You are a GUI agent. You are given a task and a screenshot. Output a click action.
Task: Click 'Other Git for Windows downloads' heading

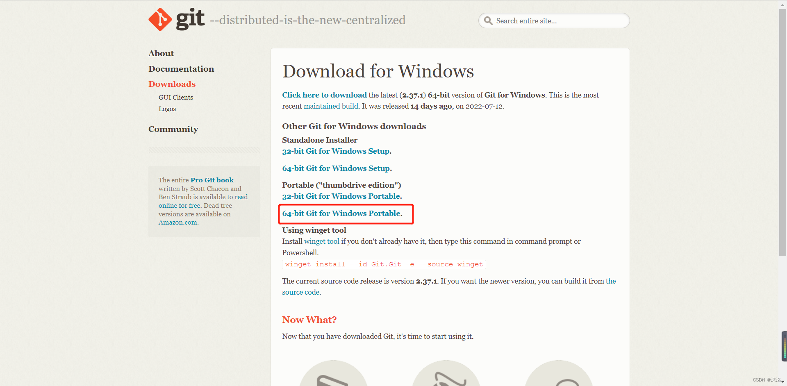click(x=354, y=126)
